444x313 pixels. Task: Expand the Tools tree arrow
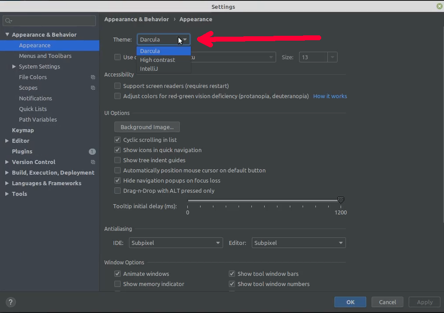pyautogui.click(x=7, y=194)
